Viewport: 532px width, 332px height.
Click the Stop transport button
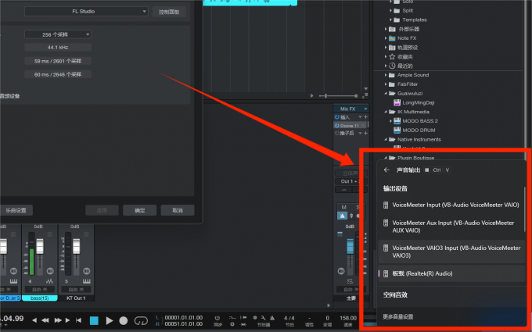click(x=94, y=320)
